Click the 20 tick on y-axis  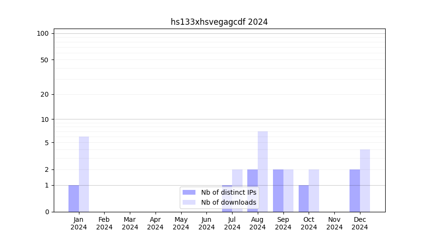(45, 94)
